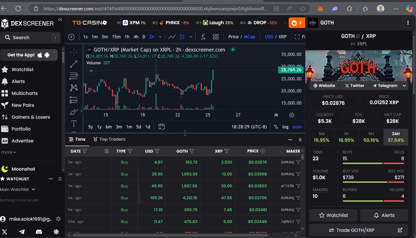The image size is (416, 238).
Task: Select the Fibonacci retracement tool
Action: pos(73,76)
